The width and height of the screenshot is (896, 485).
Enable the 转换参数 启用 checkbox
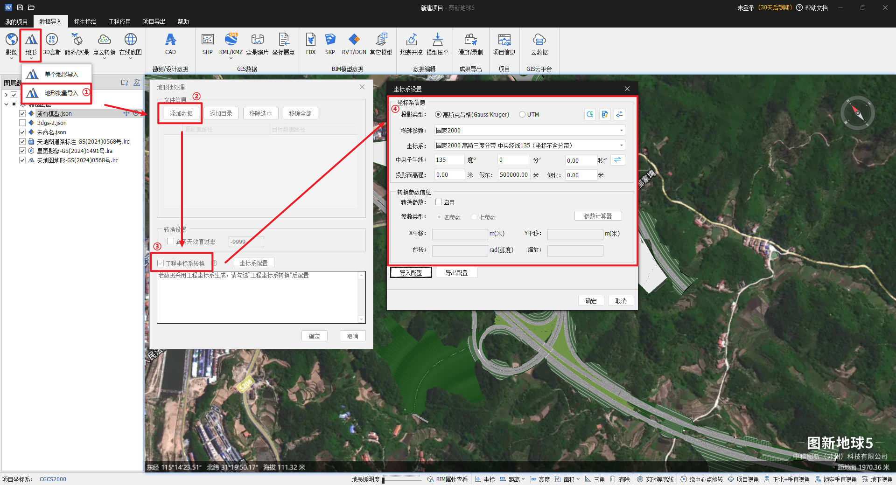439,202
